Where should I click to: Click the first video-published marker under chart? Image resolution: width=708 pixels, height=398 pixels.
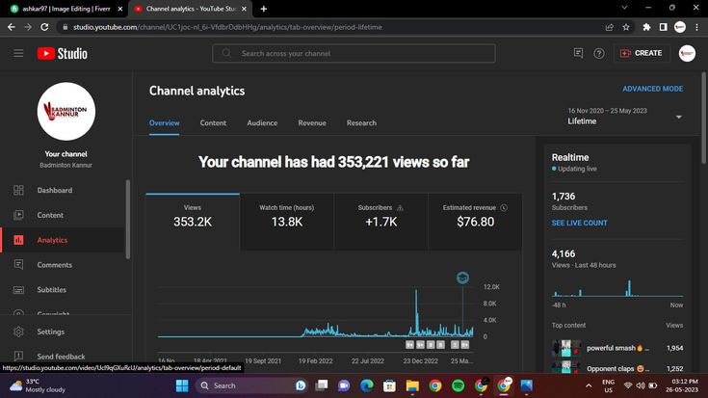tap(409, 345)
